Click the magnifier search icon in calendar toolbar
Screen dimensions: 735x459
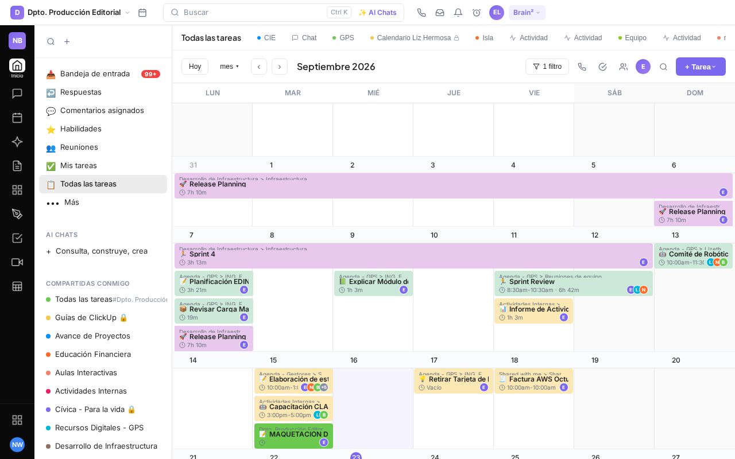663,67
